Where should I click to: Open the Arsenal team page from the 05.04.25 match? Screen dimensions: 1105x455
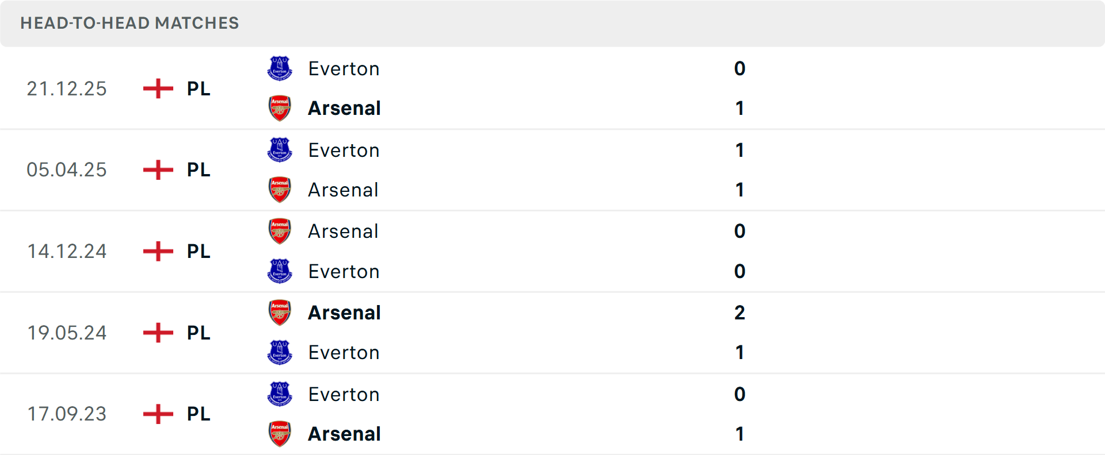(x=343, y=190)
